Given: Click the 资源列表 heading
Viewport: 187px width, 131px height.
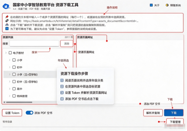Looking at the screenshot, I should click(x=8, y=37).
